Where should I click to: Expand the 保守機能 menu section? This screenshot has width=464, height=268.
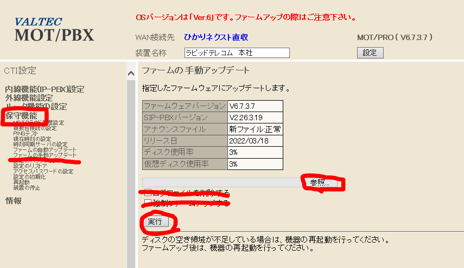click(21, 116)
